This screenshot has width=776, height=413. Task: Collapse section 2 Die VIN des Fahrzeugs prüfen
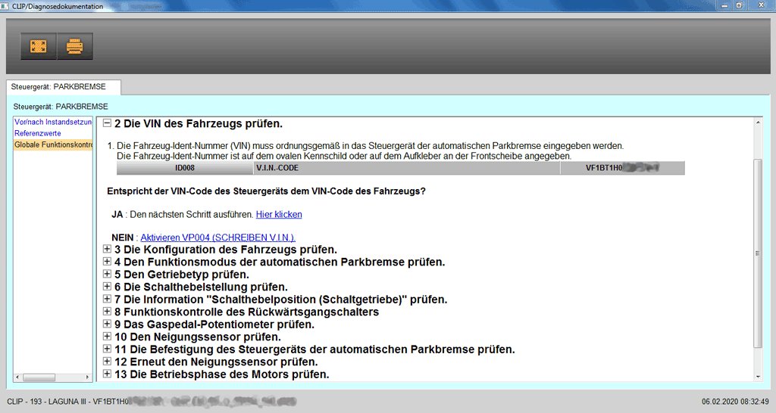tap(107, 123)
